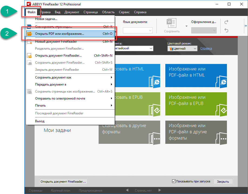Select the Мои задачи category
248x194 pixels.
pyautogui.click(x=57, y=130)
